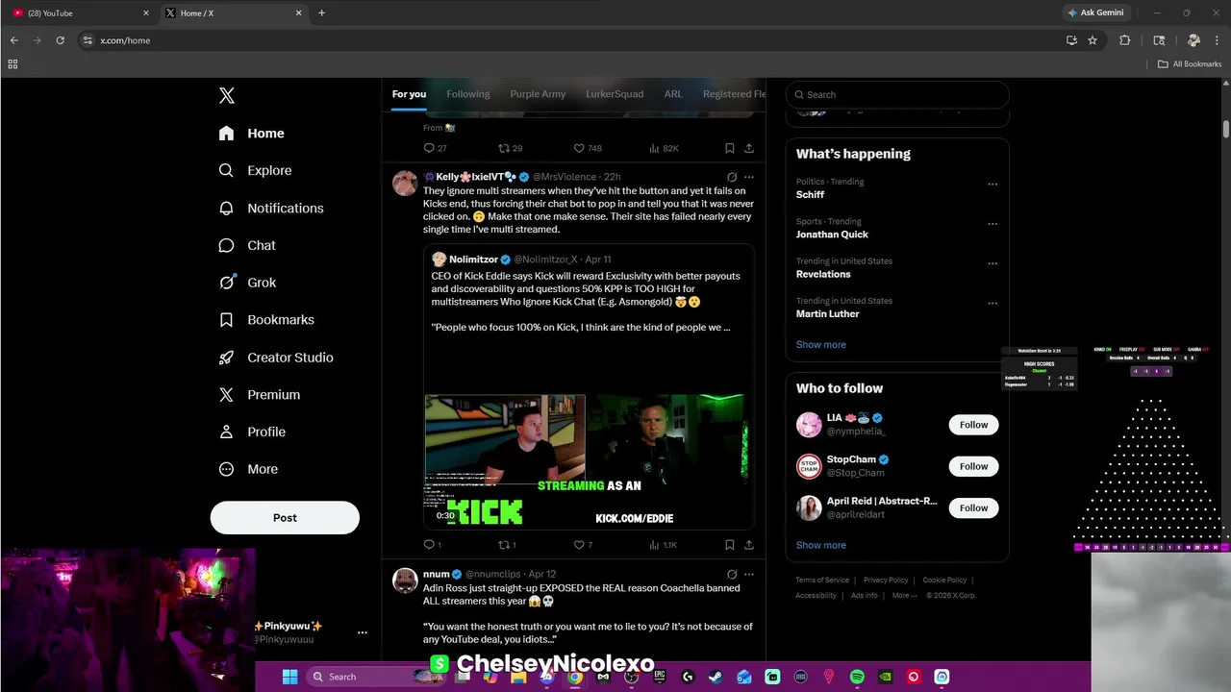1231x692 pixels.
Task: Expand the More menu in the sidebar
Action: click(x=247, y=469)
